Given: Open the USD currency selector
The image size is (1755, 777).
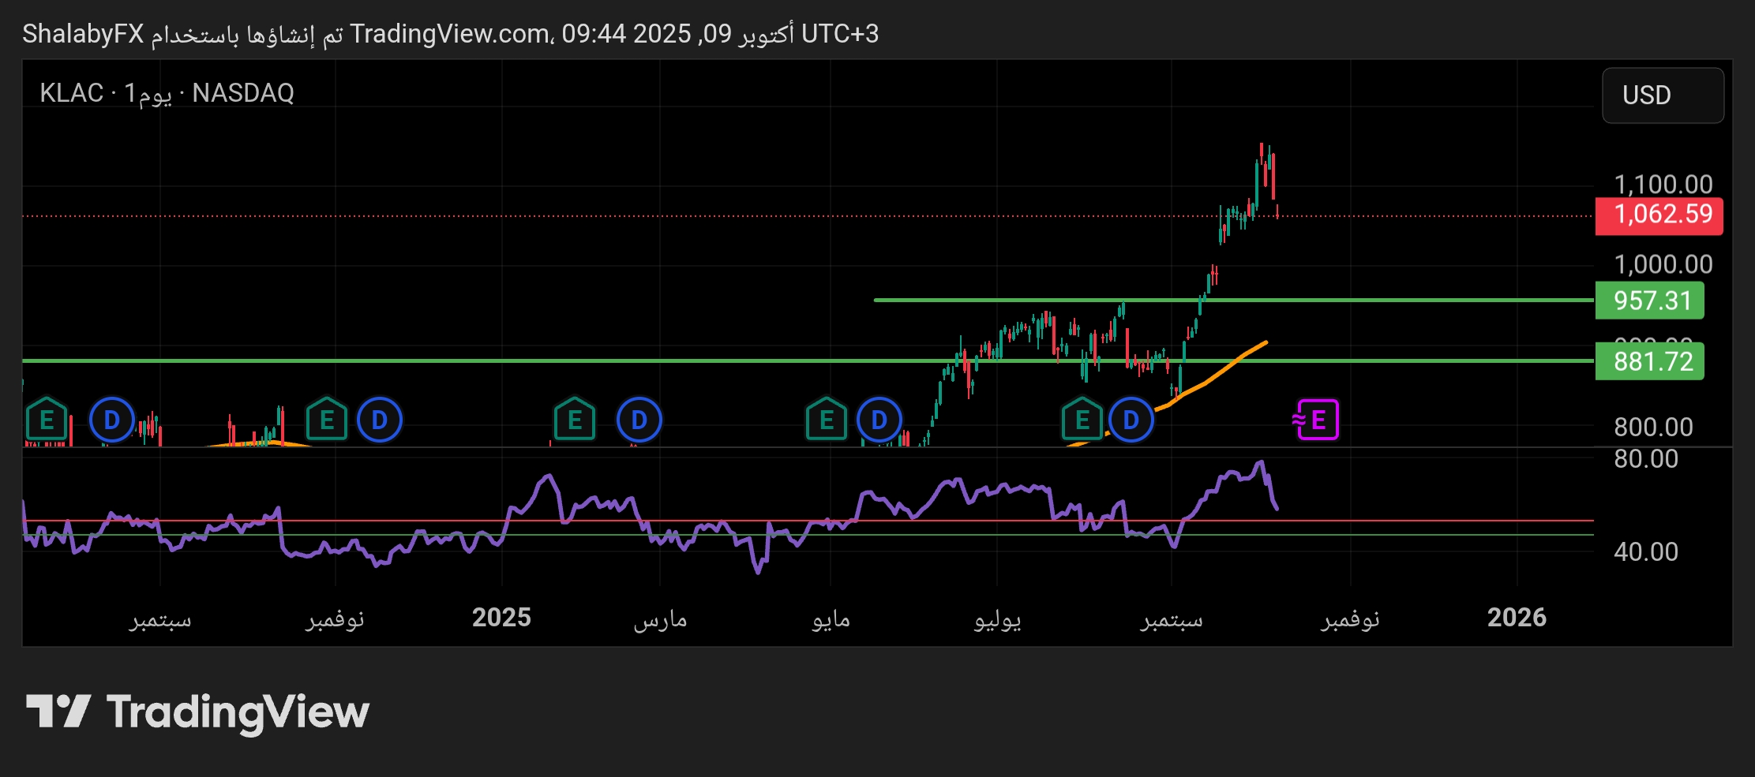Looking at the screenshot, I should (x=1662, y=95).
